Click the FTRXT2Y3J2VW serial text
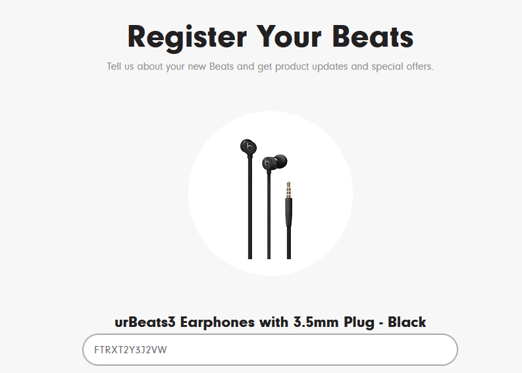This screenshot has width=522, height=373. coord(130,350)
